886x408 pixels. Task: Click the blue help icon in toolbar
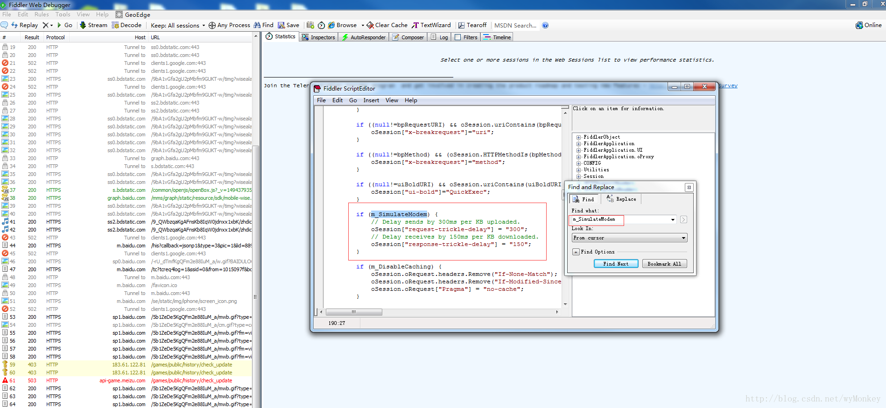(x=545, y=25)
